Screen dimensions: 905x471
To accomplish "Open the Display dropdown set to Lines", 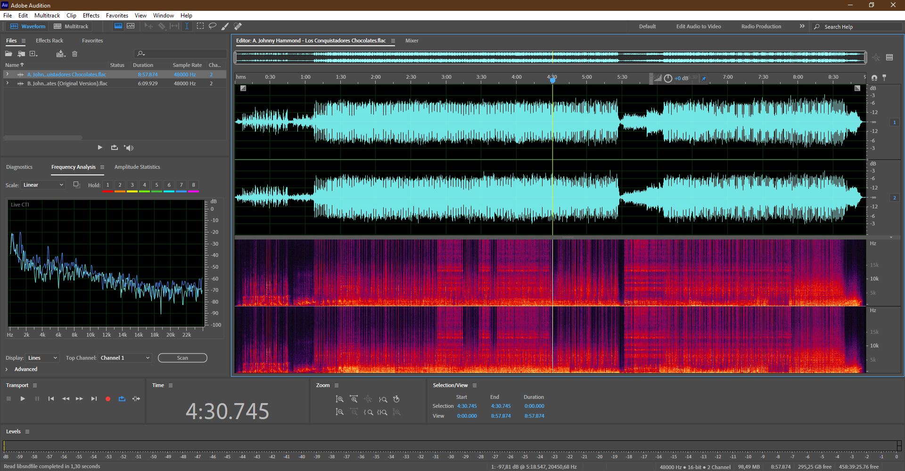I will 42,358.
